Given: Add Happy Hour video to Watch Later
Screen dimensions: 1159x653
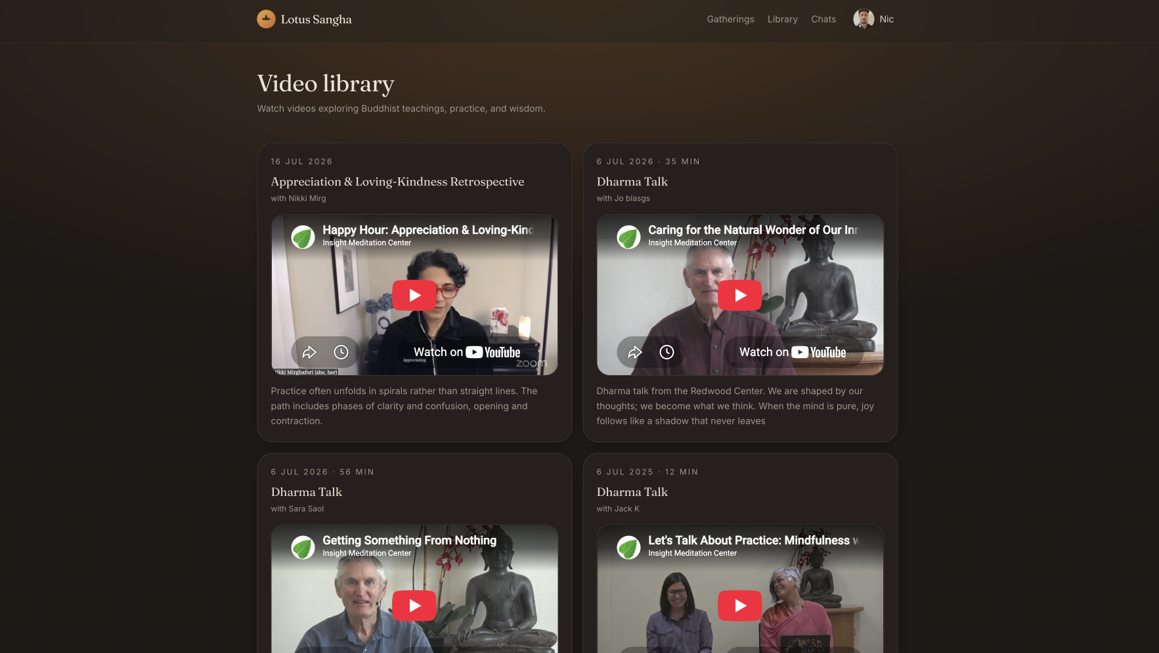Looking at the screenshot, I should coord(341,352).
